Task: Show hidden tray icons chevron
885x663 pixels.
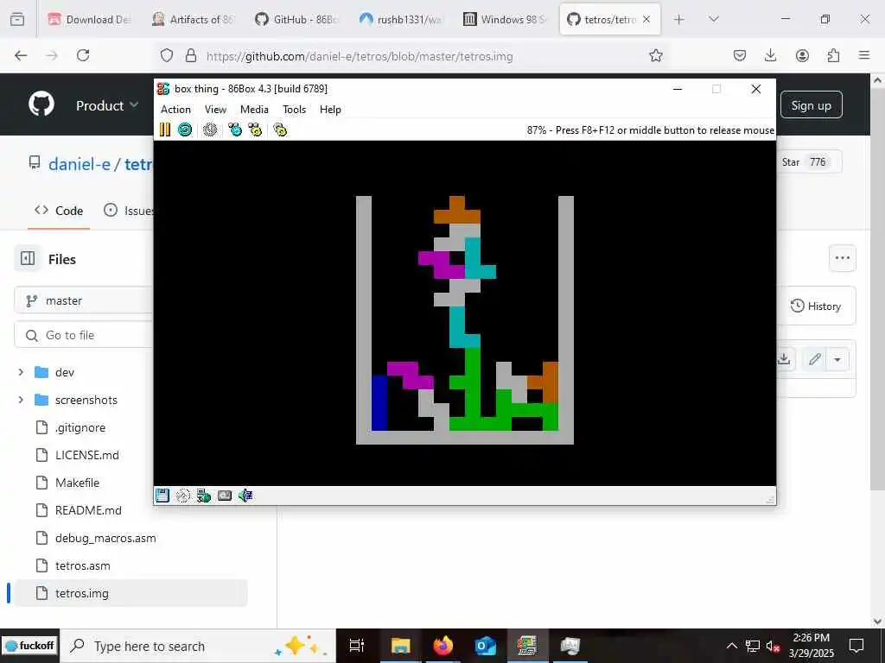Action: click(x=731, y=646)
